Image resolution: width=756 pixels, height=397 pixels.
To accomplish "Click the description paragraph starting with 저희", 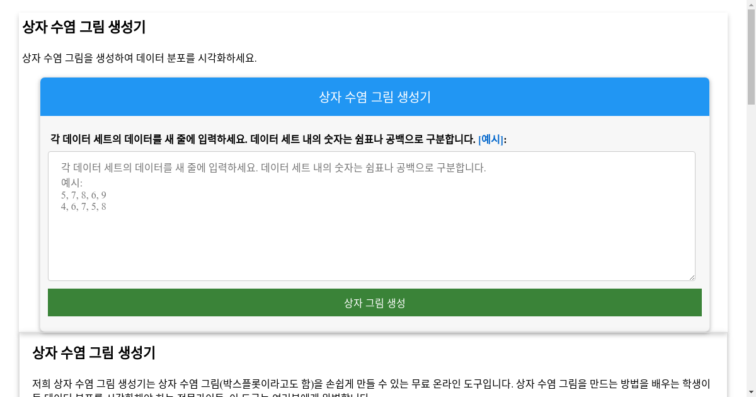I will [x=371, y=384].
